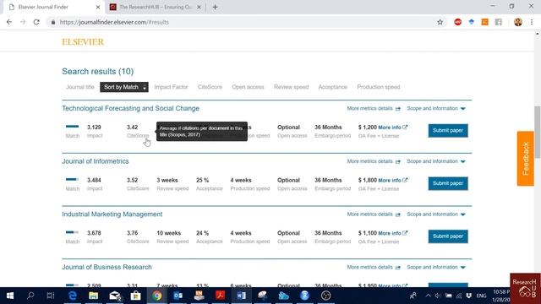541x304 pixels.
Task: Open Windows taskbar search
Action: pos(30,296)
